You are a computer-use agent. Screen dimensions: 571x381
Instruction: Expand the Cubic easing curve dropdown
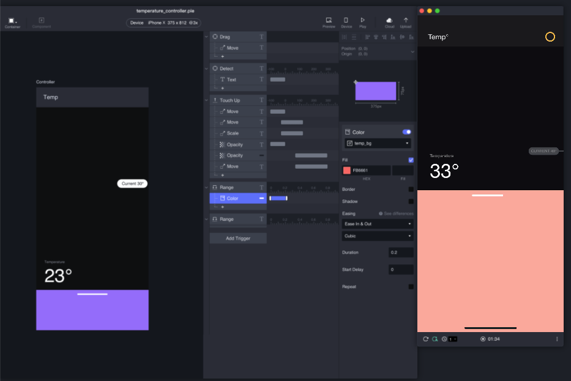[x=378, y=236]
